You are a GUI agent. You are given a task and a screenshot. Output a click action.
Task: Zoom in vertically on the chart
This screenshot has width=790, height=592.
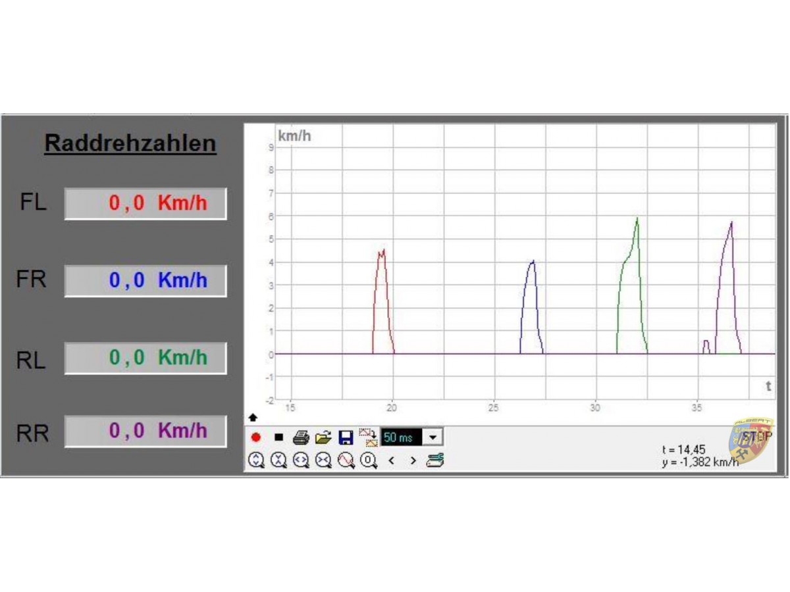coord(256,460)
